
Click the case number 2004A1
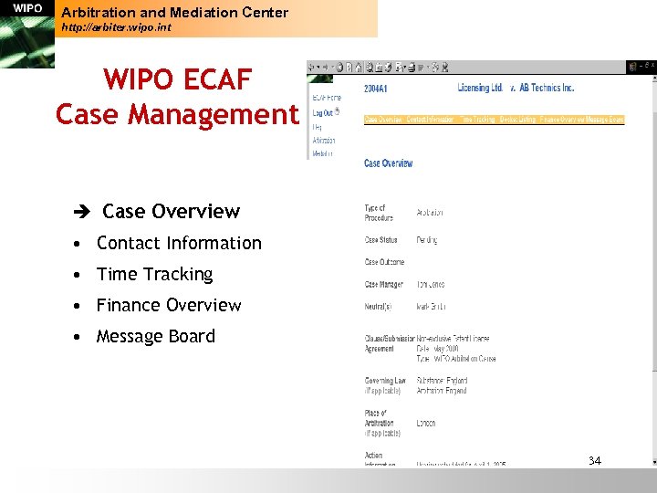[375, 89]
